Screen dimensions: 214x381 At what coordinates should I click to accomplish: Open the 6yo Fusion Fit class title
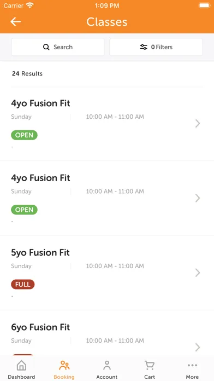(x=40, y=327)
